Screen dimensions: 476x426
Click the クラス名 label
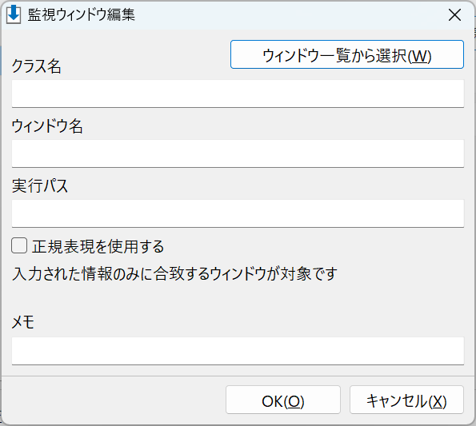tap(36, 66)
